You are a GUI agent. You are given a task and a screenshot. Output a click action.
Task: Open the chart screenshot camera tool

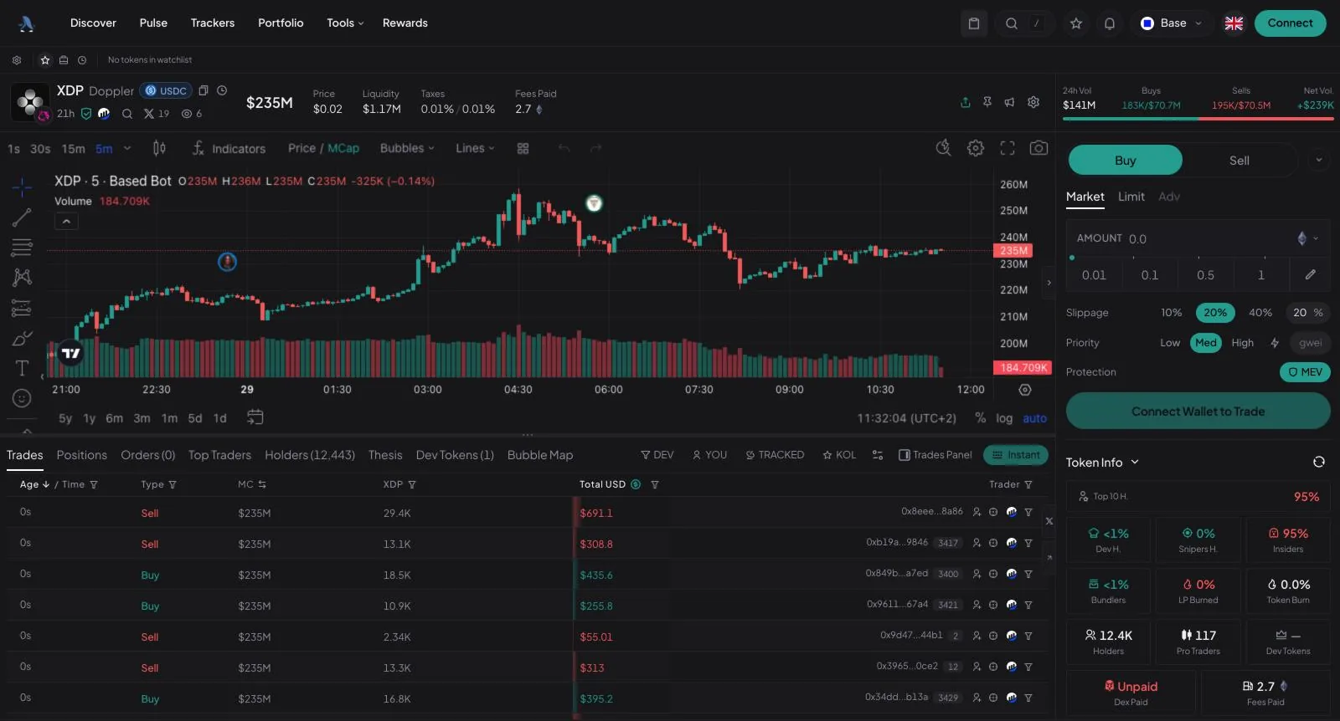coord(1038,148)
